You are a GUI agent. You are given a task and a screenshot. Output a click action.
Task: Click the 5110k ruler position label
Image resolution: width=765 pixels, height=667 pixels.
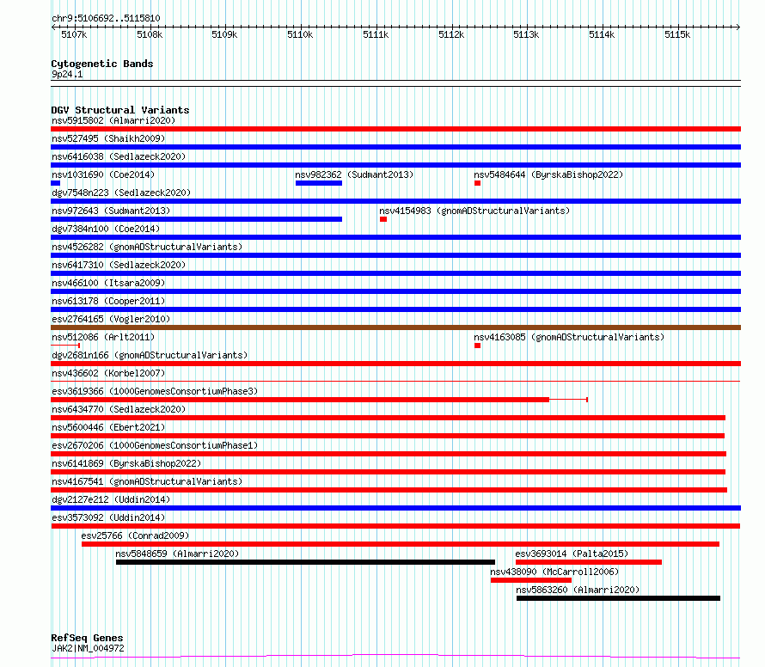[300, 34]
